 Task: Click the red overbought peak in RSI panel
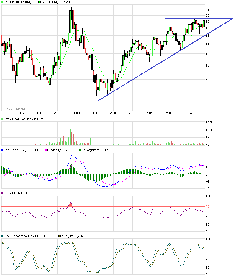coord(71,204)
